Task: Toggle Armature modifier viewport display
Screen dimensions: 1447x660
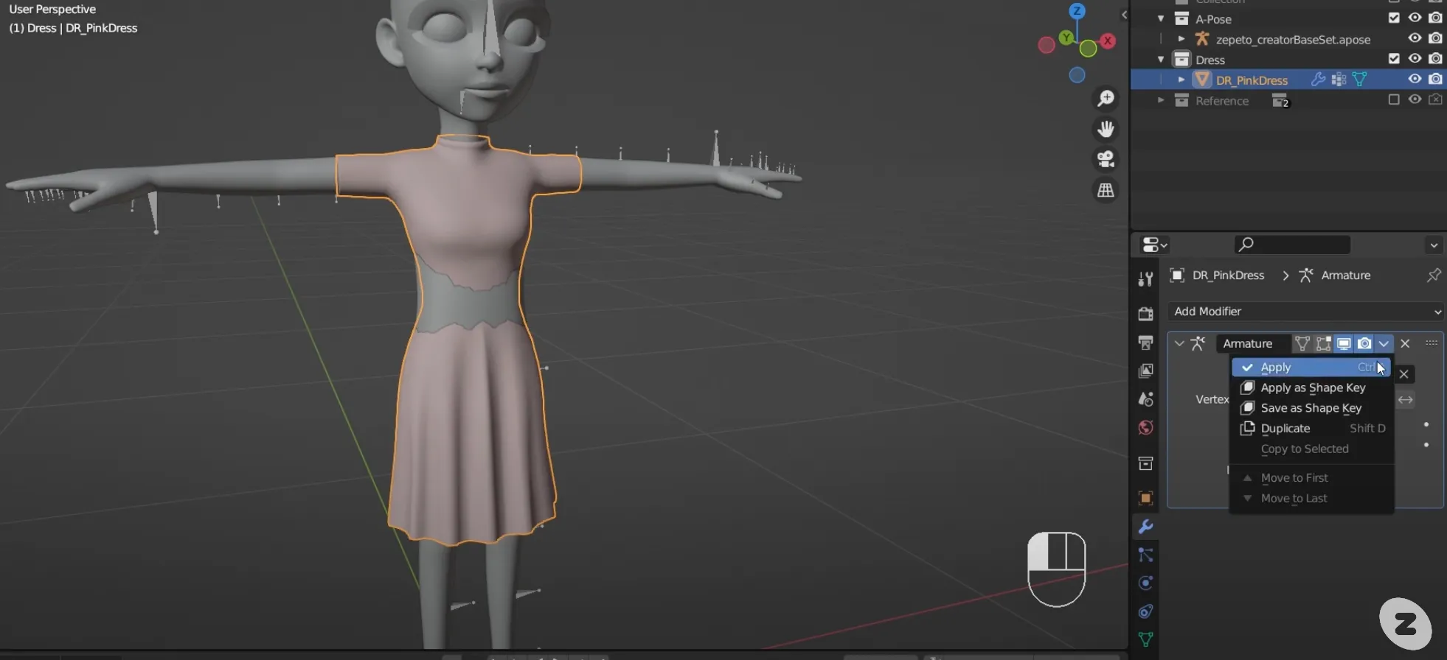Action: pos(1344,343)
